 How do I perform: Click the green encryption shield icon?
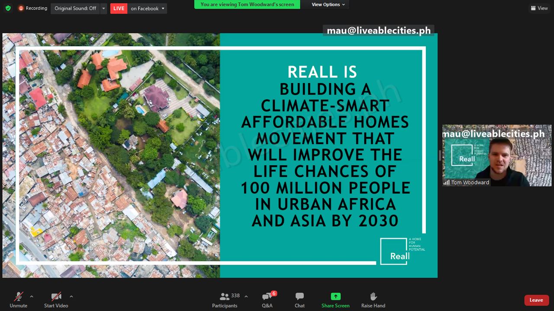(8, 8)
